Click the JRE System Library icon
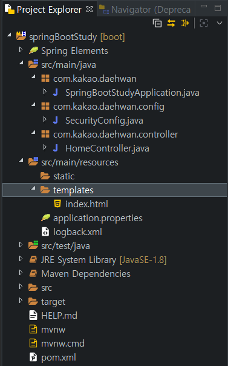This screenshot has width=228, height=366. click(33, 259)
